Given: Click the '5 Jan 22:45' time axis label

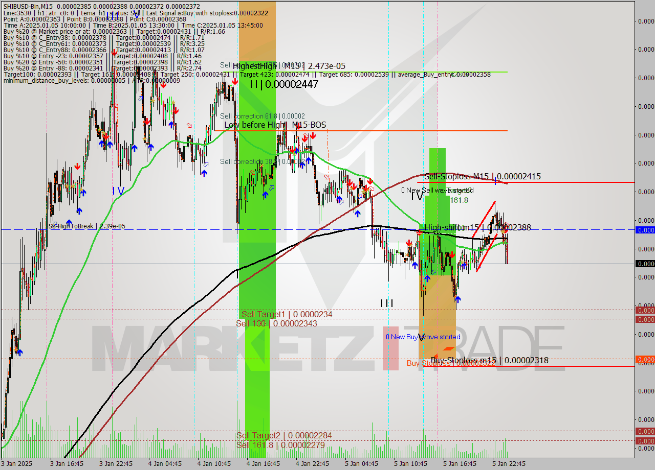Looking at the screenshot, I should click(x=509, y=464).
